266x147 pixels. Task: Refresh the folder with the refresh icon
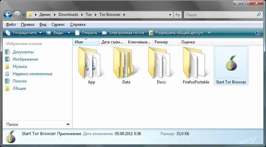click(178, 15)
